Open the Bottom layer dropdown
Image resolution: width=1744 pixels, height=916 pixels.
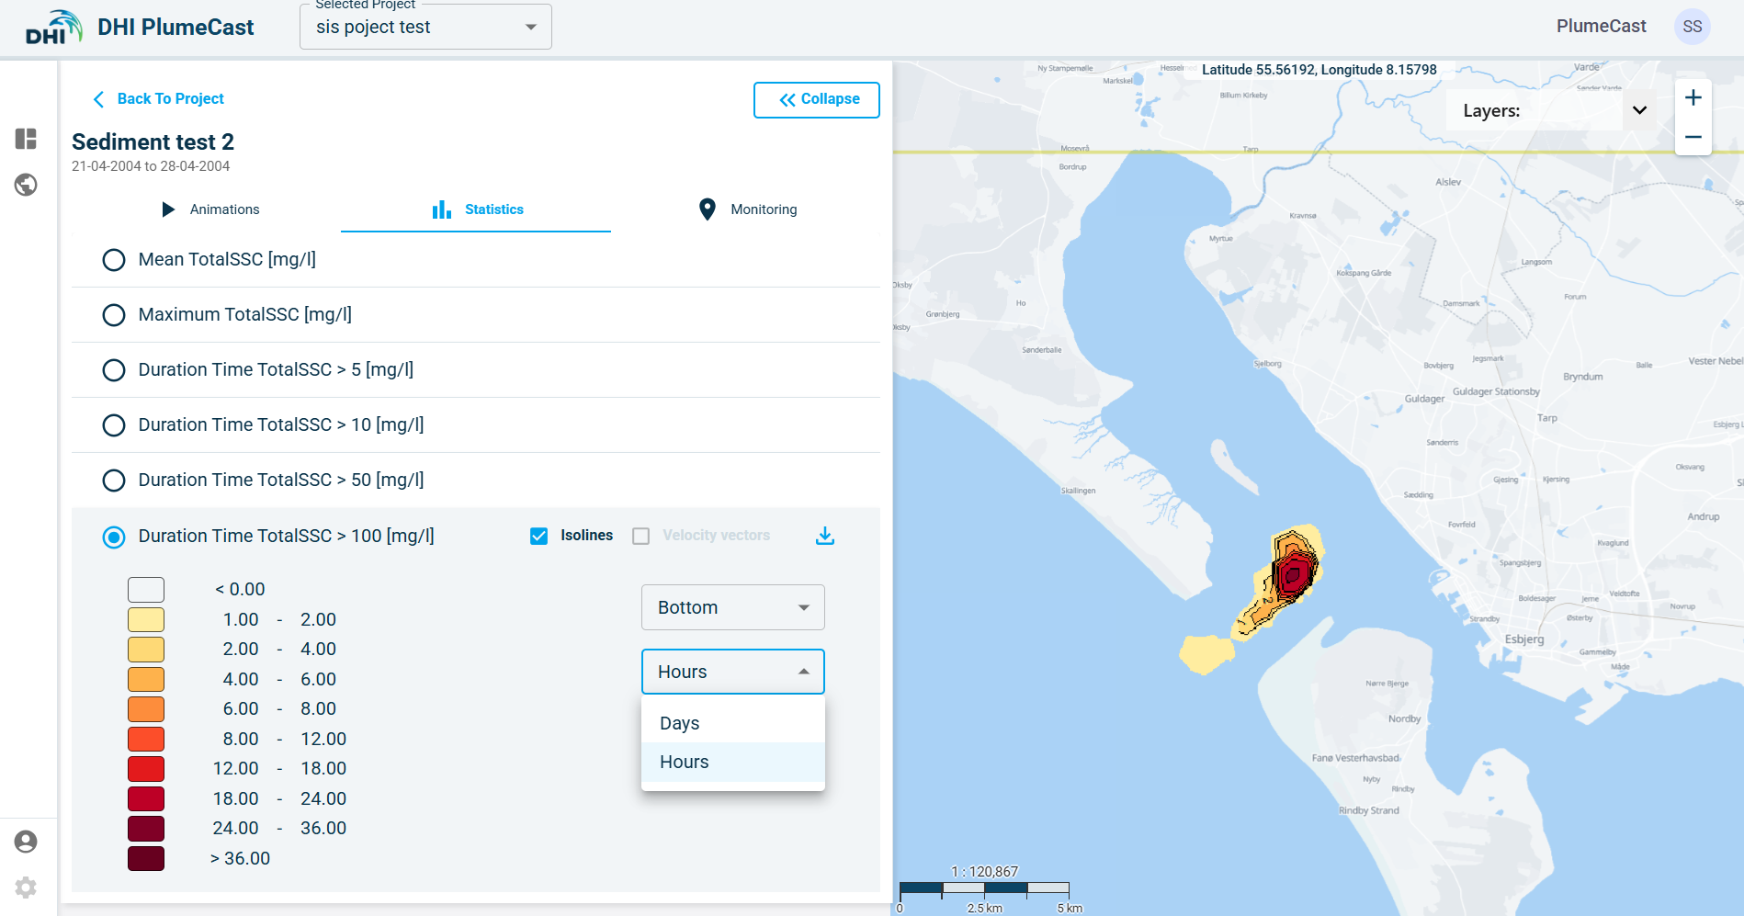tap(732, 607)
